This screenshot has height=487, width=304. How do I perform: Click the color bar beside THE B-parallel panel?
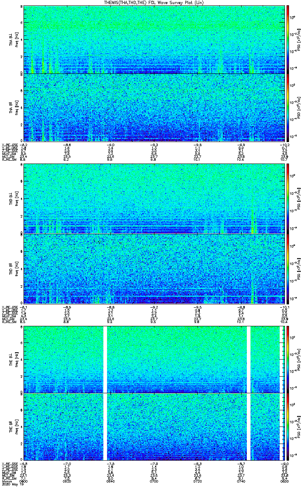(288, 427)
